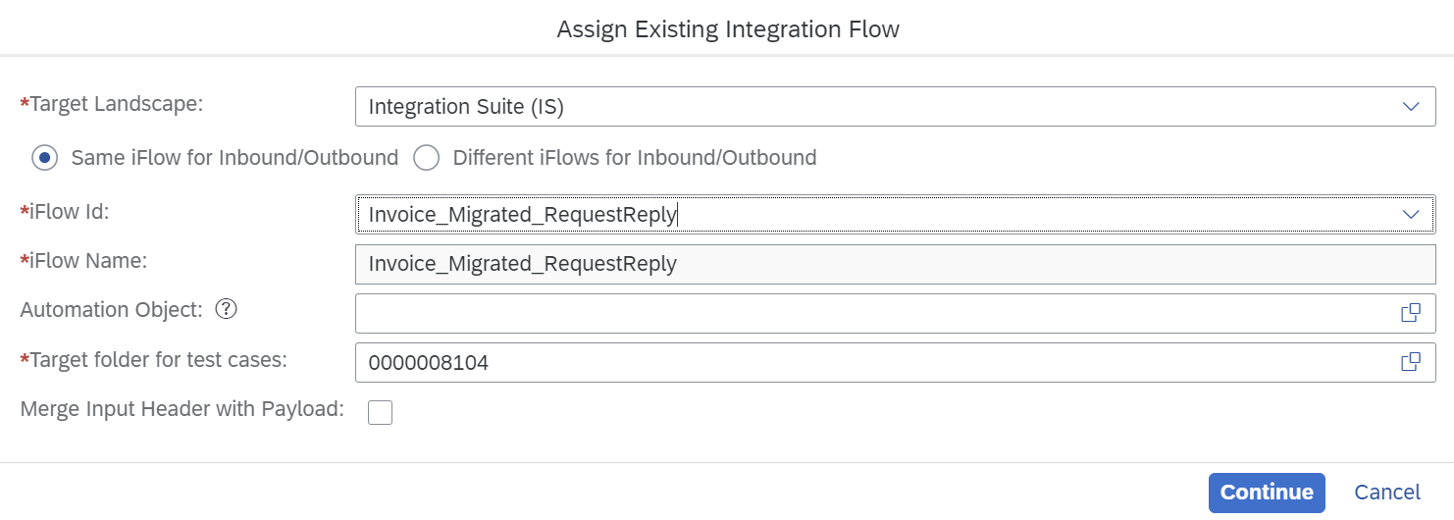Click the iFlow Name label text

[88, 261]
